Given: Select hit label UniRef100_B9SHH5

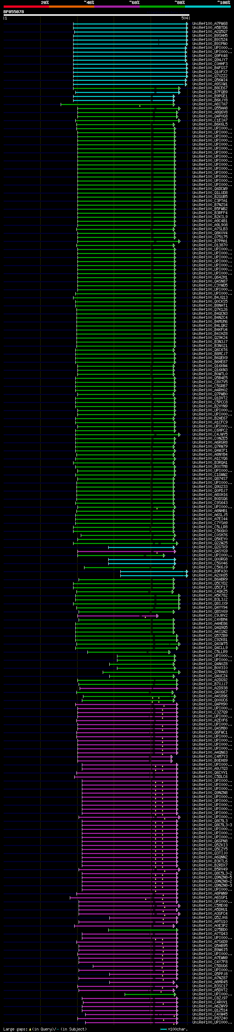Looking at the screenshot, I should point(210,36).
